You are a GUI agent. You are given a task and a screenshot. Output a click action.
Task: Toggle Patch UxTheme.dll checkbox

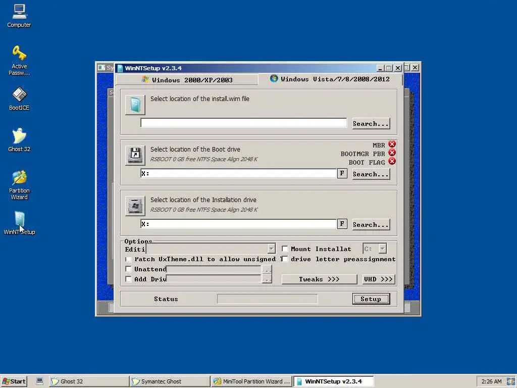pyautogui.click(x=129, y=259)
